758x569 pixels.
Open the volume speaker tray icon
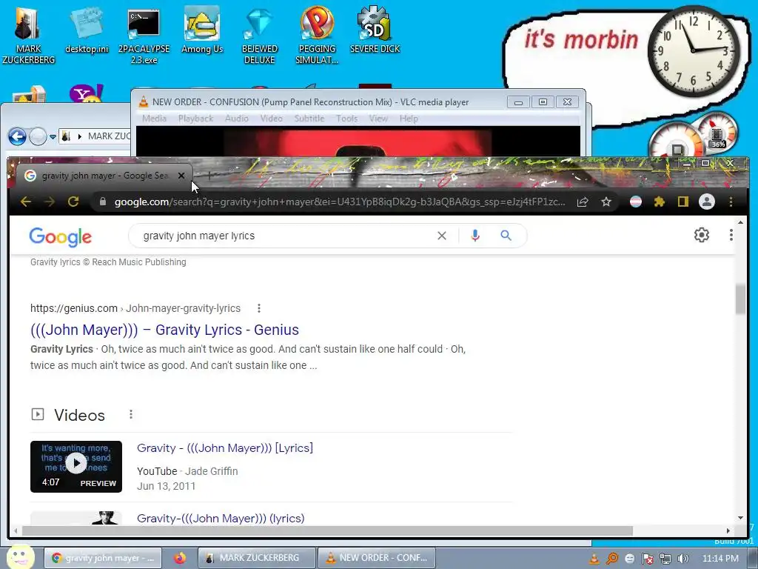point(683,559)
